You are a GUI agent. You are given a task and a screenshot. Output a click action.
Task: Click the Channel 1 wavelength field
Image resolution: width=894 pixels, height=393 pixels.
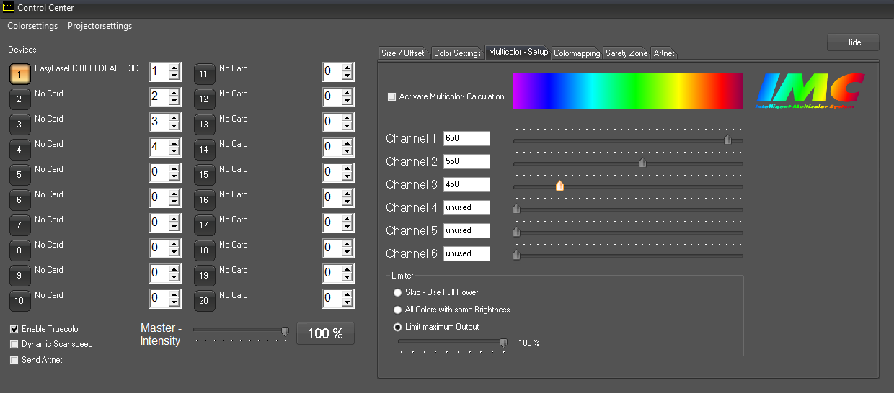[x=466, y=138]
